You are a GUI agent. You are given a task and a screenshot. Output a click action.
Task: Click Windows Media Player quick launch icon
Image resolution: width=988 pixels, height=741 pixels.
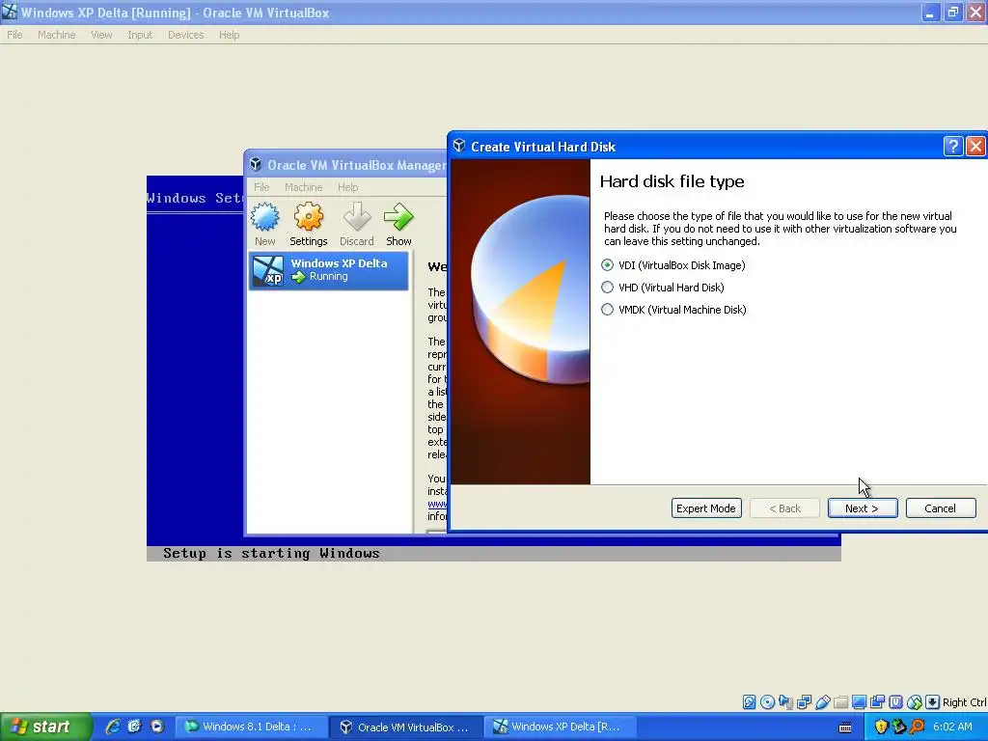tap(157, 727)
